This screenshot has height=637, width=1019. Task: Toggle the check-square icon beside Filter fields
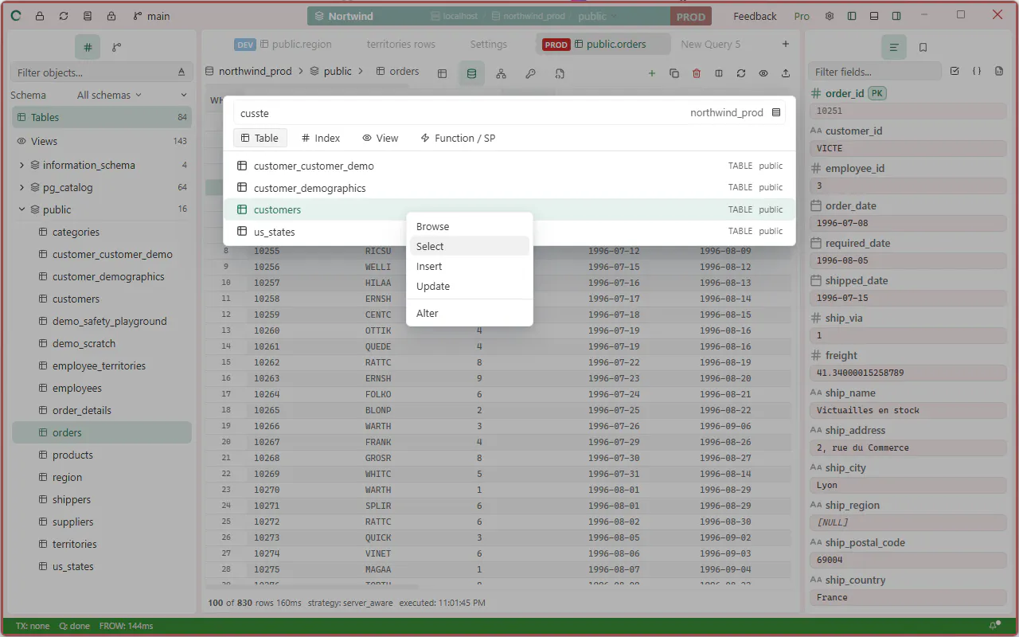(x=955, y=71)
